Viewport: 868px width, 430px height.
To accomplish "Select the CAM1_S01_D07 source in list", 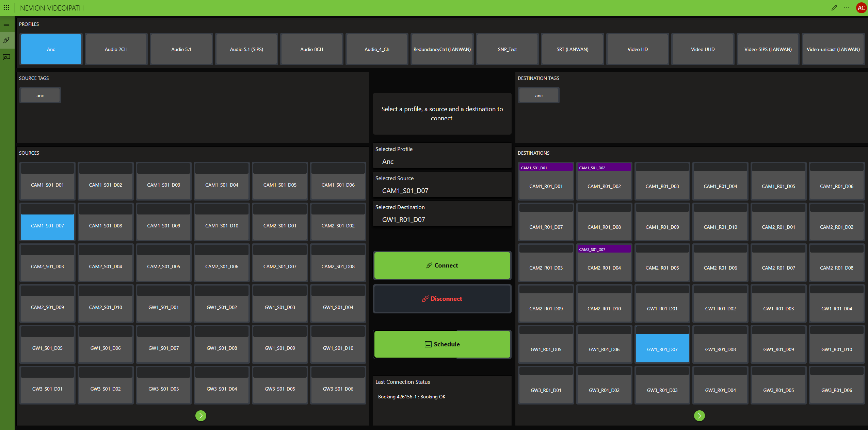I will [x=48, y=226].
